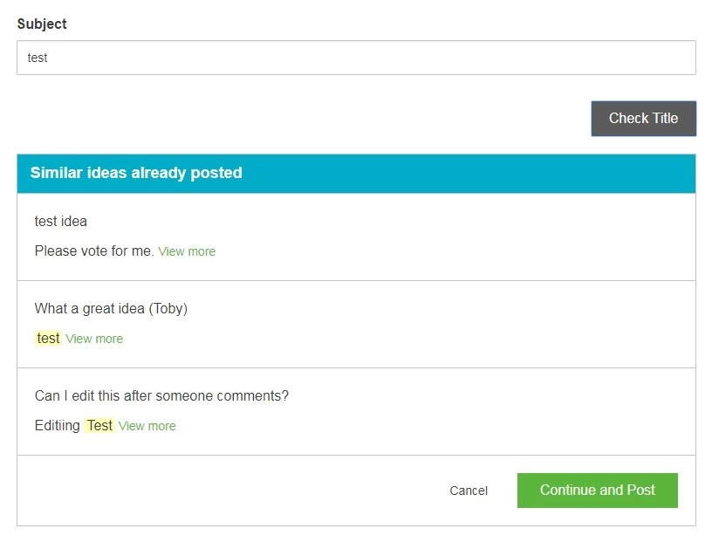Click the Subject input field
The width and height of the screenshot is (712, 549).
coord(355,57)
